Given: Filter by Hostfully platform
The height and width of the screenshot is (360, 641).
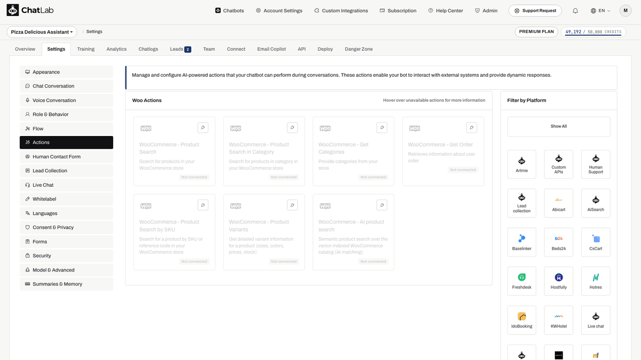Looking at the screenshot, I should [x=559, y=281].
